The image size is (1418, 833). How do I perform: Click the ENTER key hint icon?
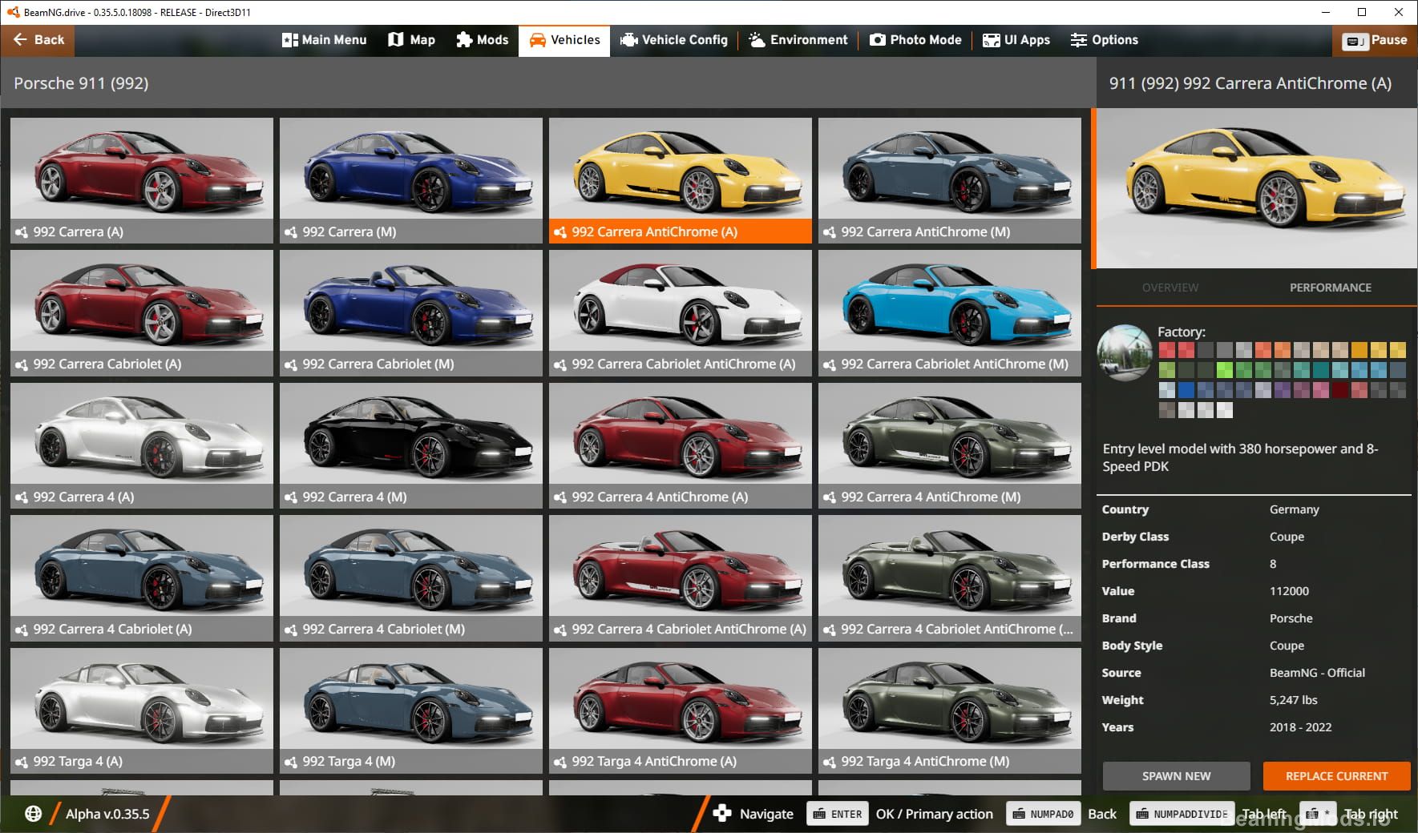tap(838, 814)
